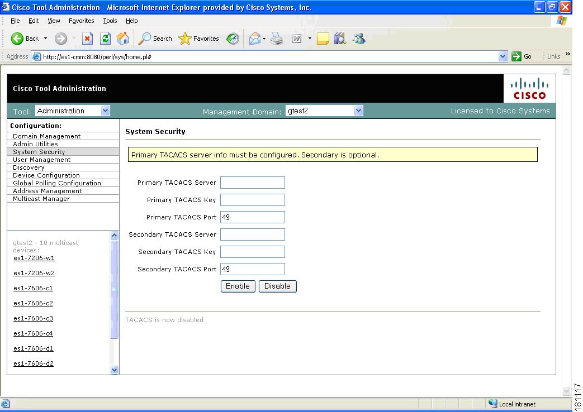Launch the Messenger people icon
Image resolution: width=583 pixels, height=412 pixels.
coord(359,39)
